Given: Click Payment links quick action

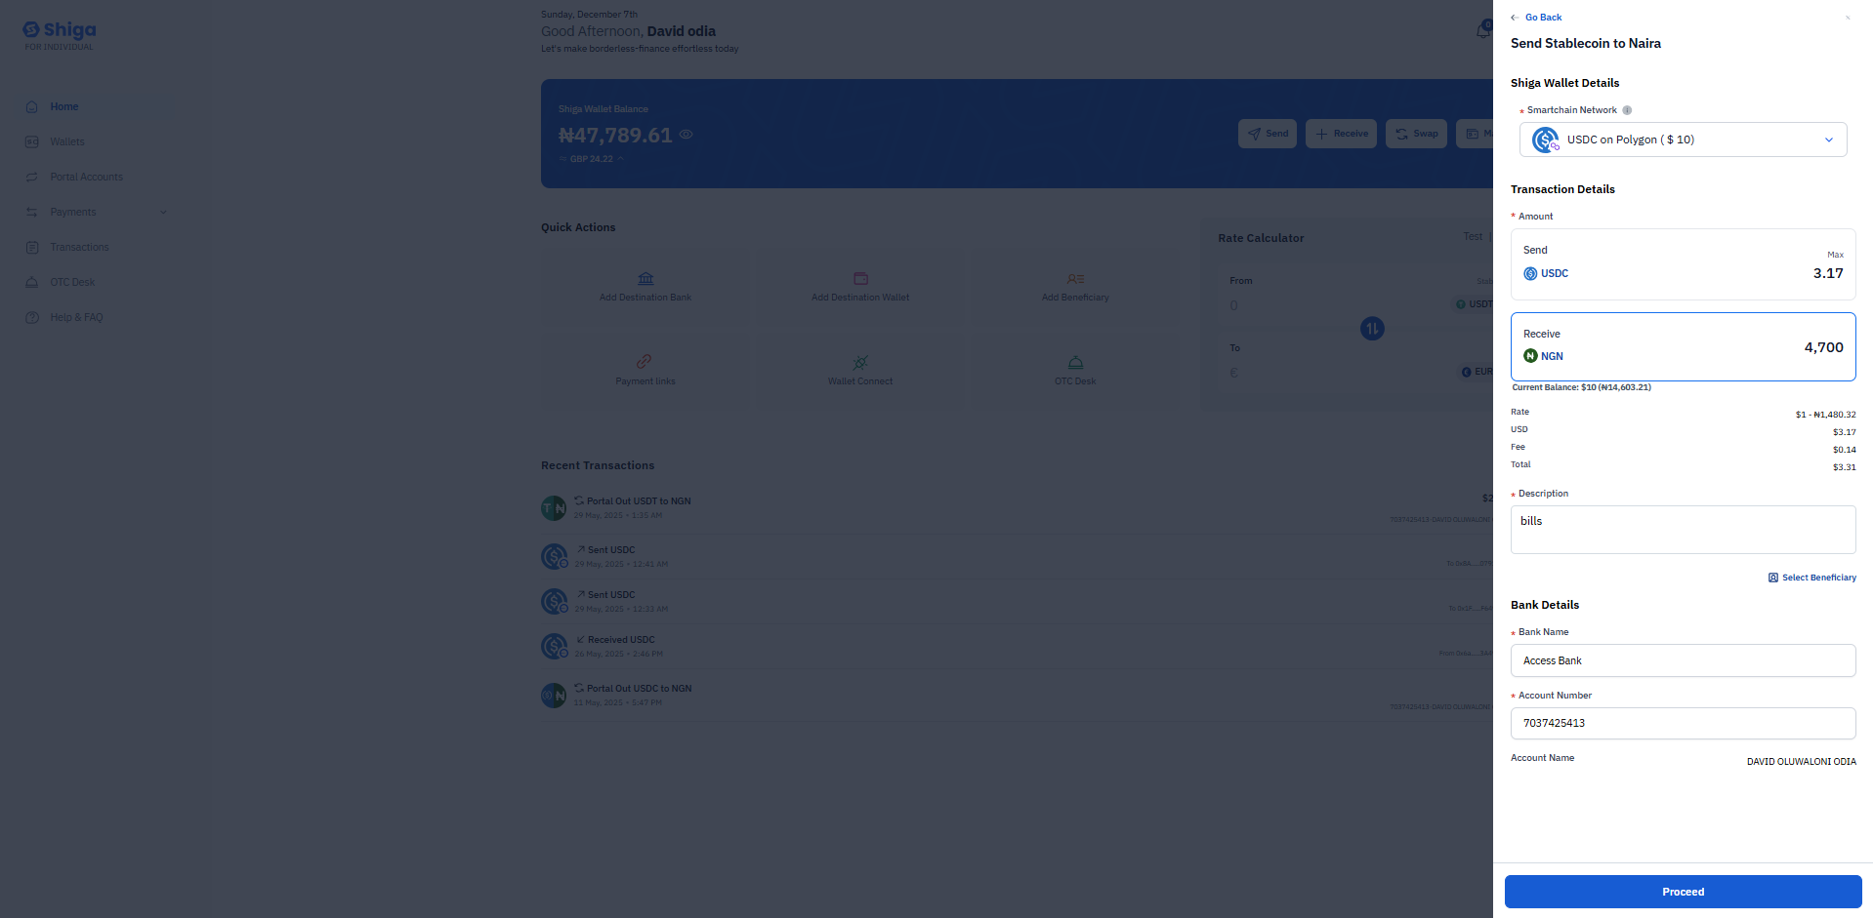Looking at the screenshot, I should [645, 371].
